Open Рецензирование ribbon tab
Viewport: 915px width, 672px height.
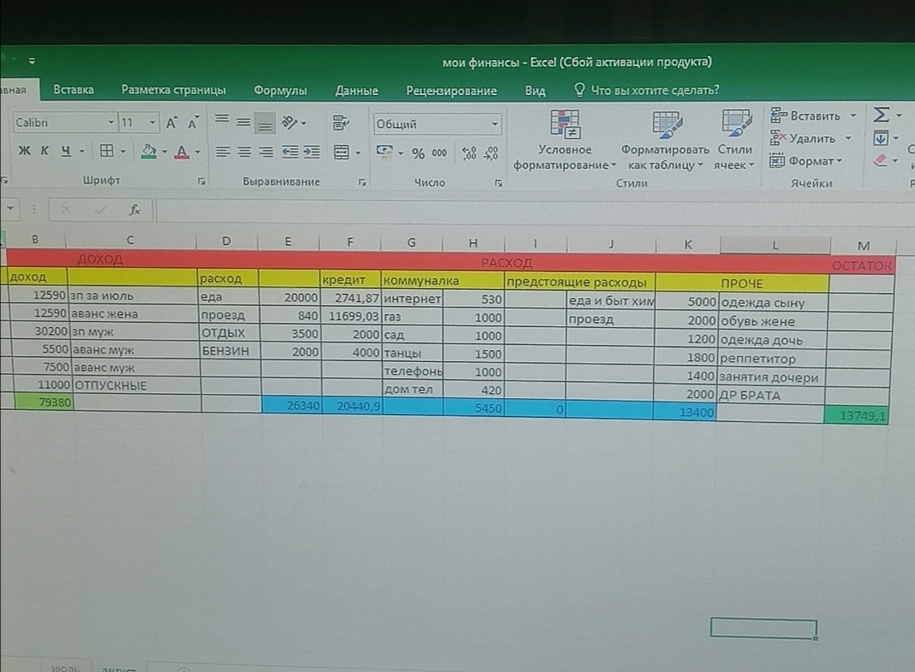451,91
